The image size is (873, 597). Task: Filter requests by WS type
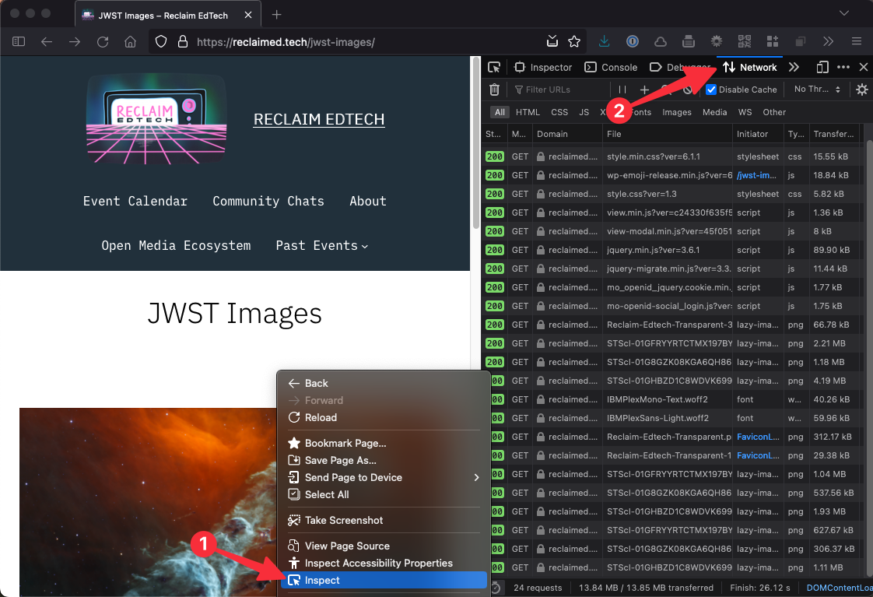point(745,112)
